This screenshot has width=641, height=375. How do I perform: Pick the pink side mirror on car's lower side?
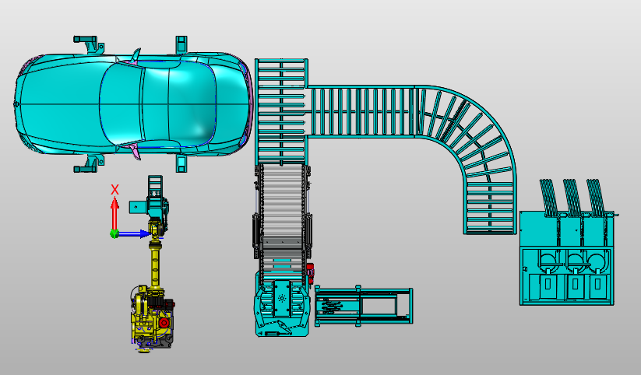point(134,150)
